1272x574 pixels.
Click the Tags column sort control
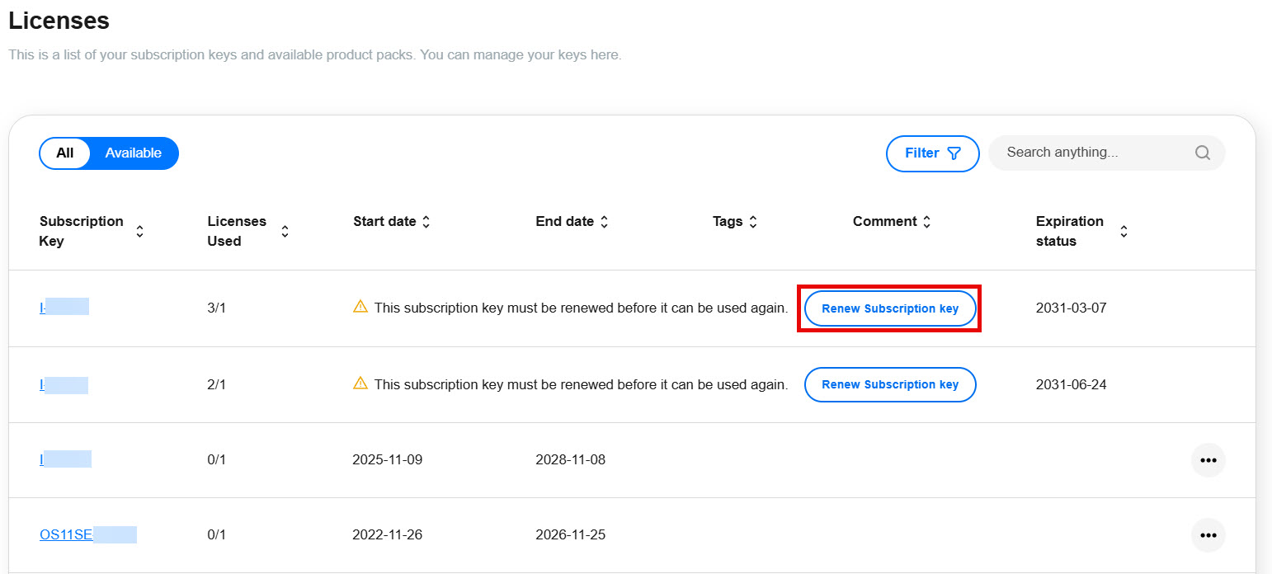click(x=753, y=221)
